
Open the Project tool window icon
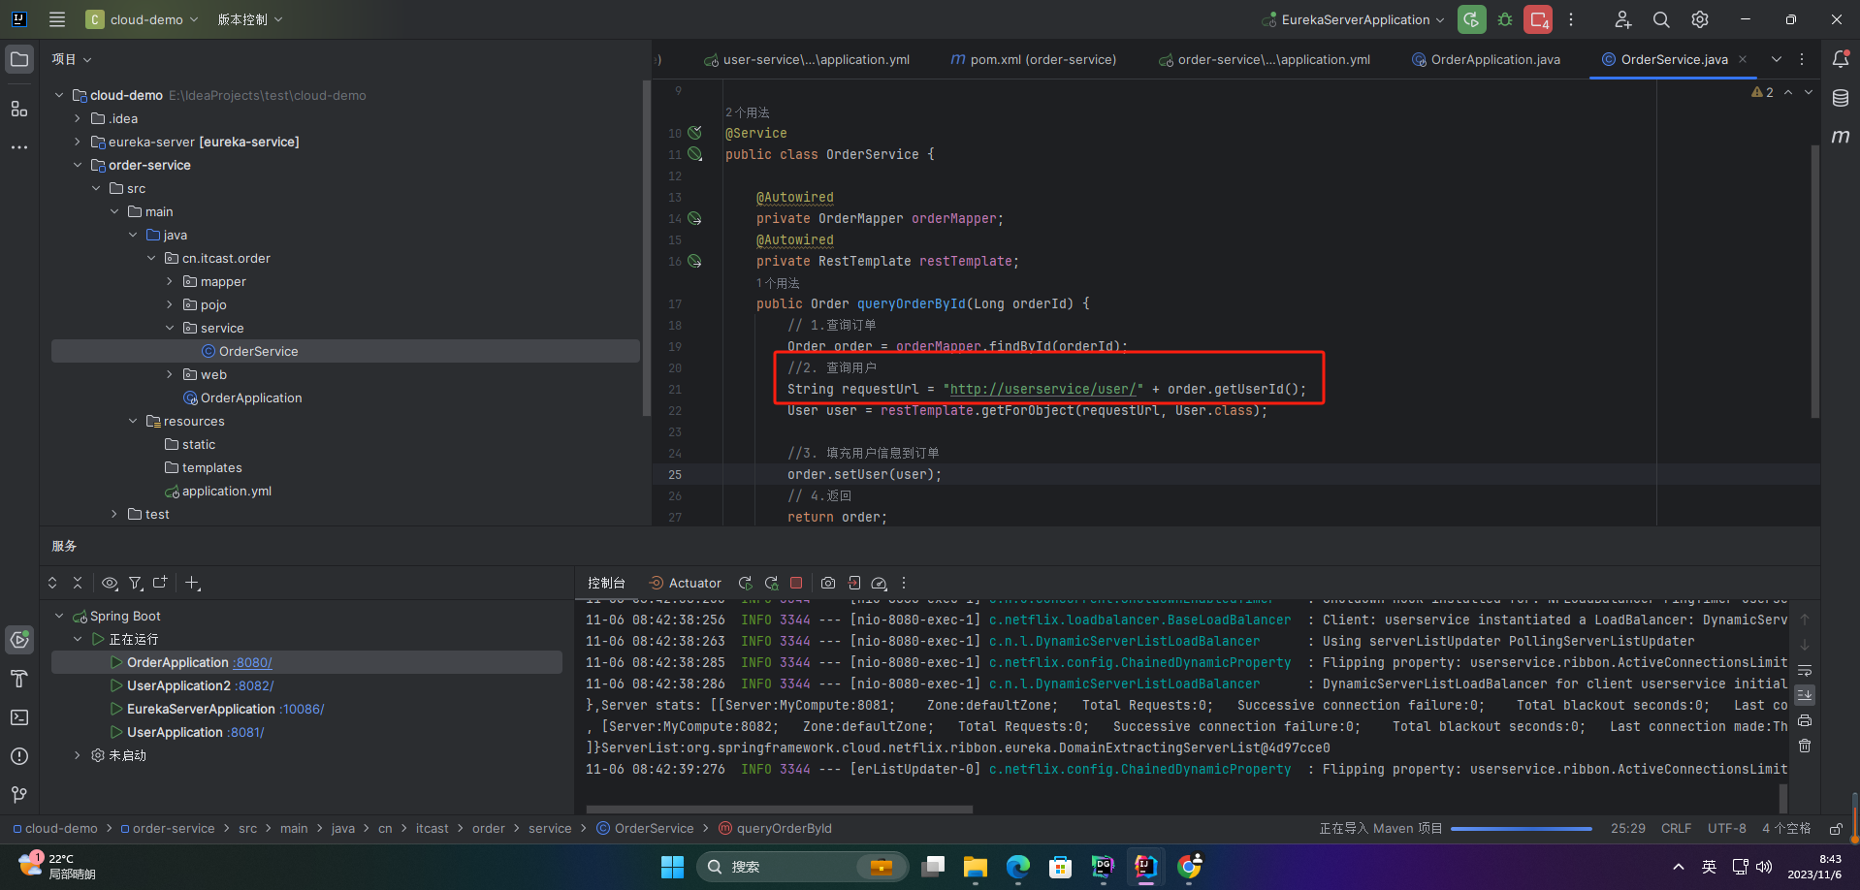[19, 59]
